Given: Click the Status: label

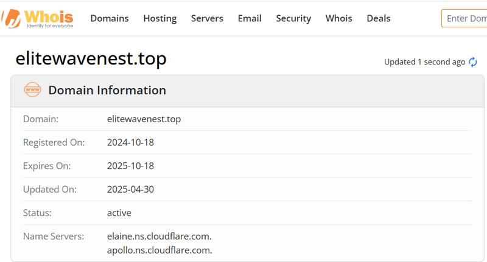Looking at the screenshot, I should 37,213.
